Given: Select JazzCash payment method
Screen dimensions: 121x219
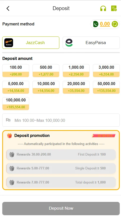Looking at the screenshot, I should click(x=31, y=43).
